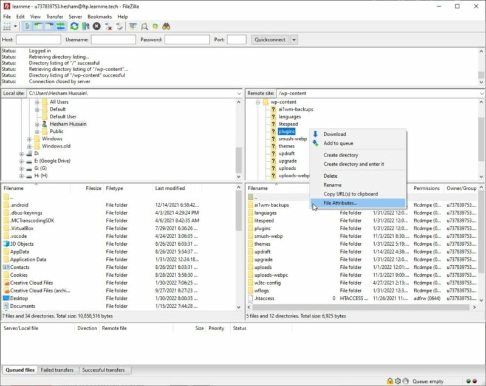The width and height of the screenshot is (486, 386).
Task: Open the File menu
Action: [7, 16]
